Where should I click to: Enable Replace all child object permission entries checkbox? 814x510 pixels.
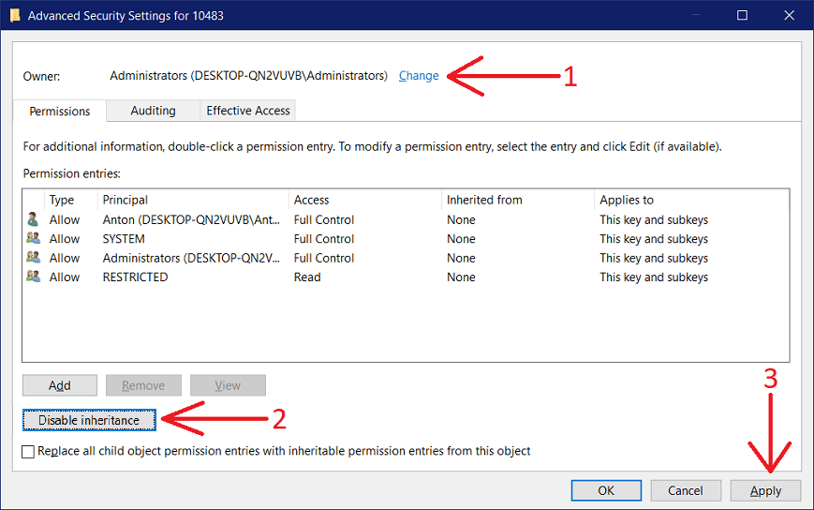pyautogui.click(x=28, y=451)
